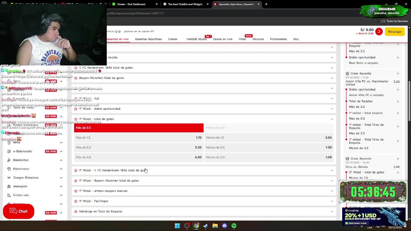Click the Juegos Olímpicos rings icon
The width and height of the screenshot is (411, 231).
[x=9, y=178]
